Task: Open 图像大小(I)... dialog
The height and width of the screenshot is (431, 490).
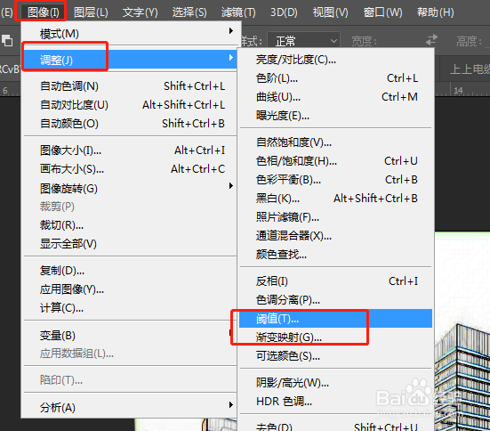Action: point(130,150)
